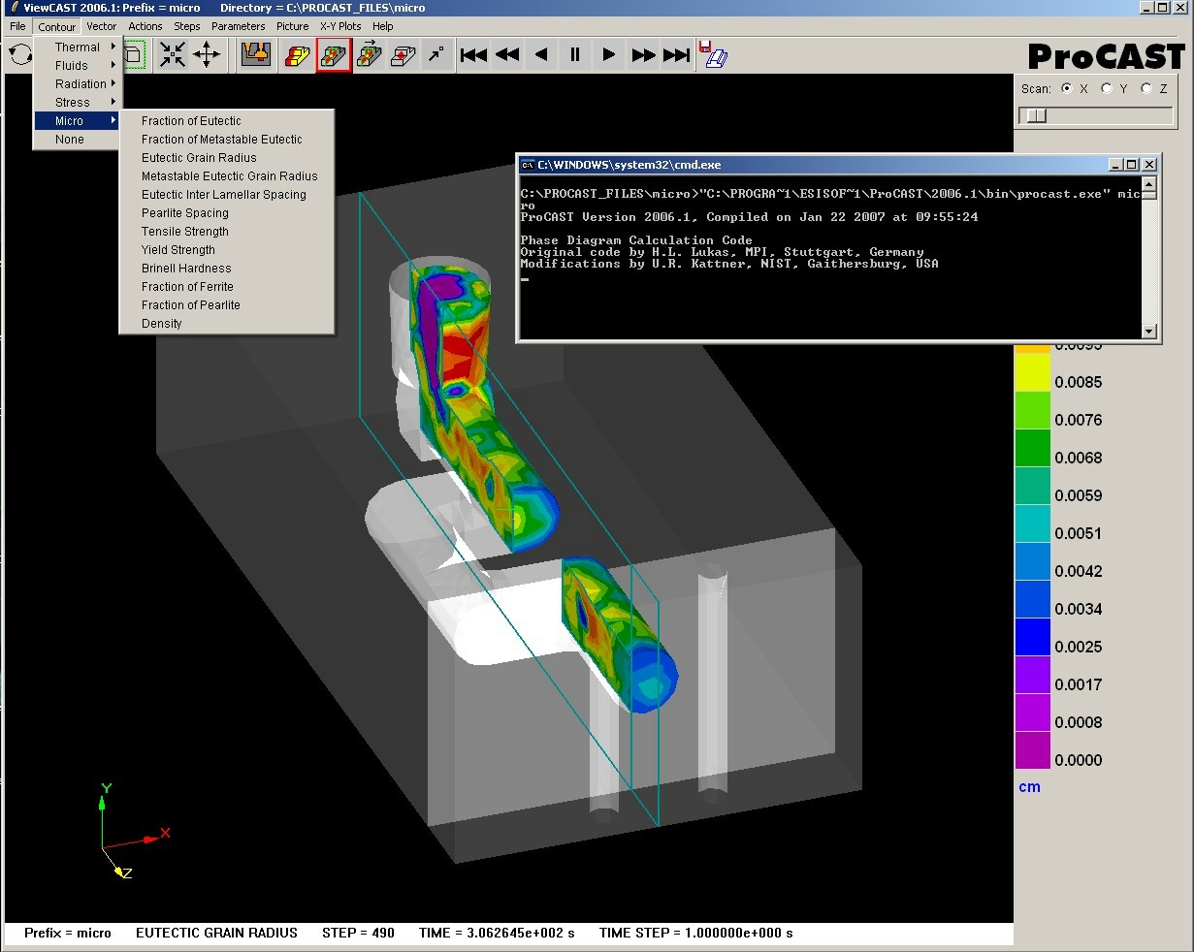Expand the Radiation submenu
1194x952 pixels.
(79, 83)
